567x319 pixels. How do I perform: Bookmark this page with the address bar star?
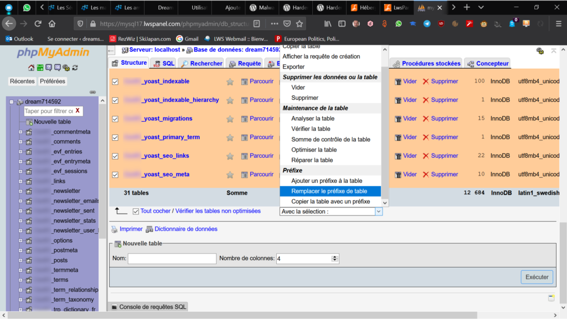[300, 24]
